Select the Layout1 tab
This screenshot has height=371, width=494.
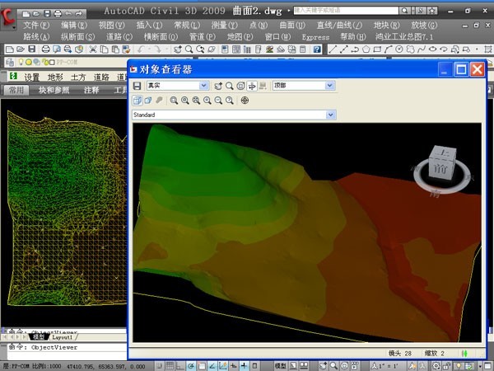(x=63, y=337)
